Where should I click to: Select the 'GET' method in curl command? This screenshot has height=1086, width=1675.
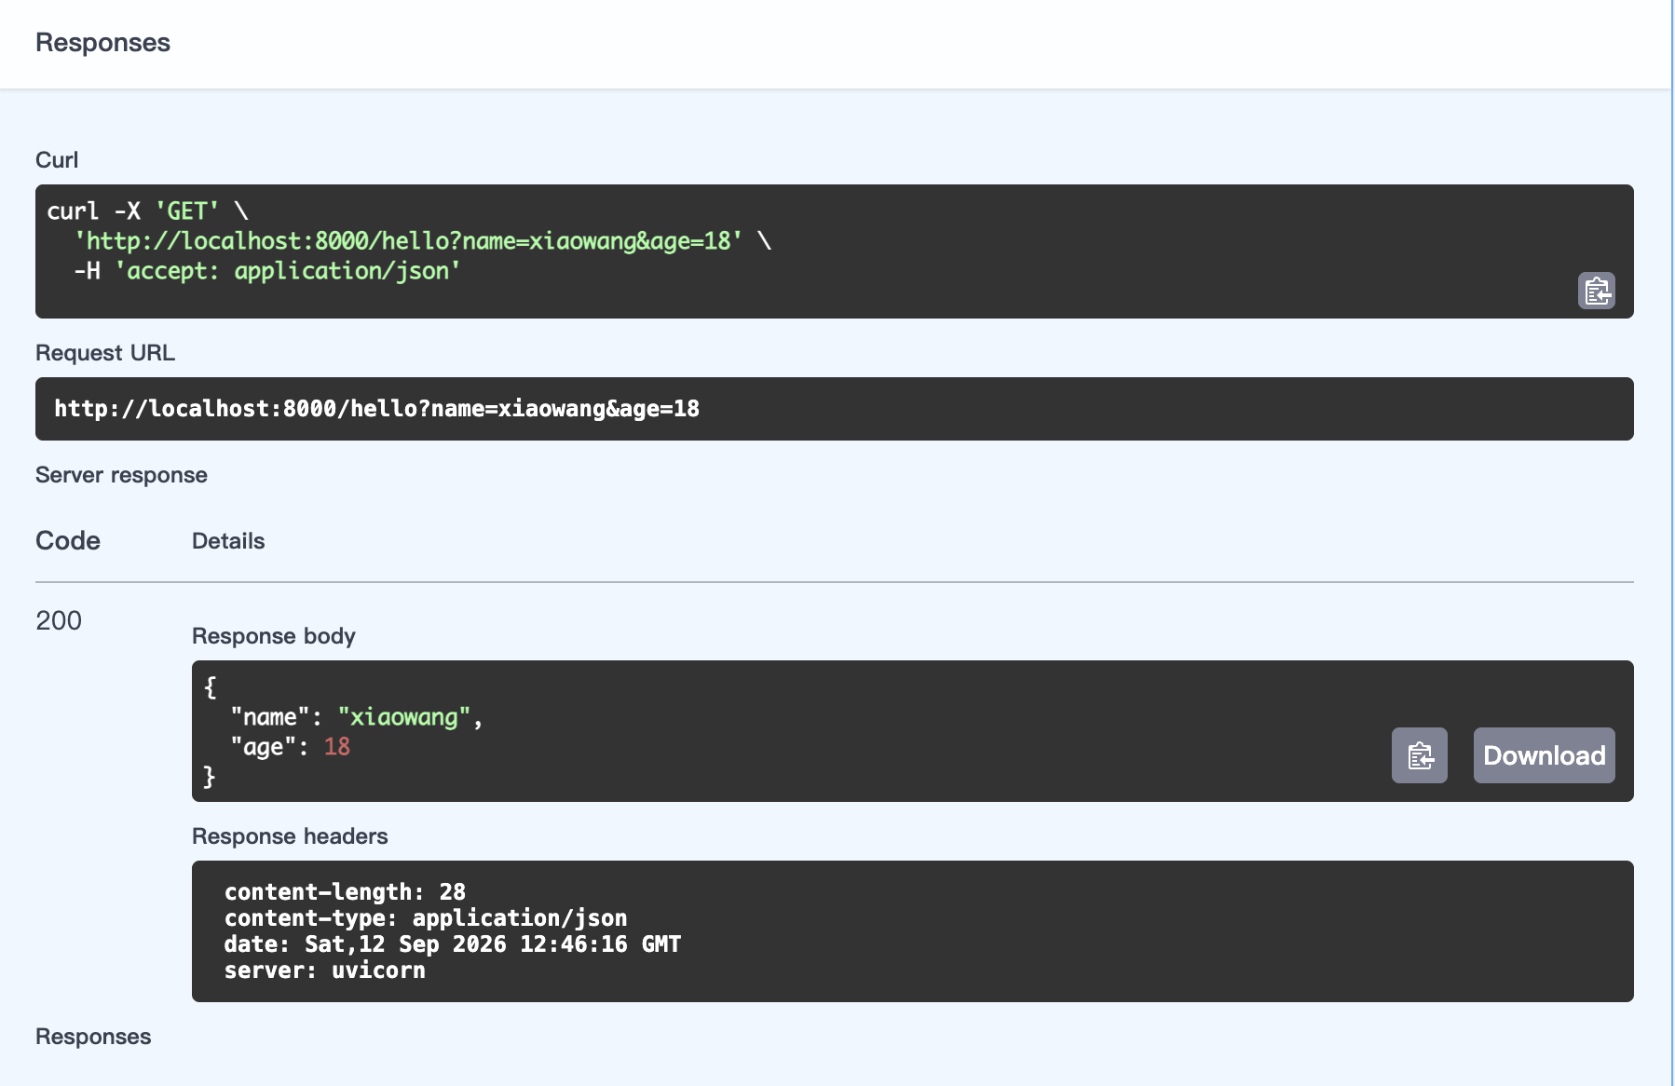tap(187, 211)
